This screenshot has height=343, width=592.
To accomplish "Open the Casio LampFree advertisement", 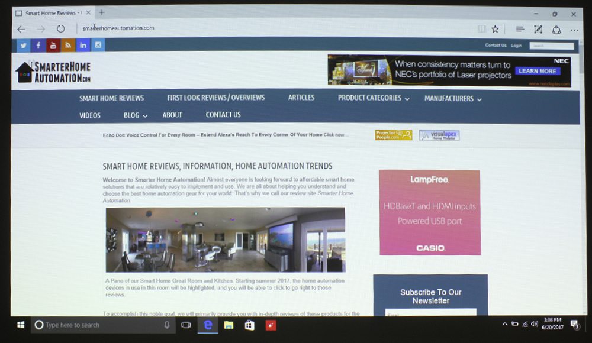I will (430, 212).
